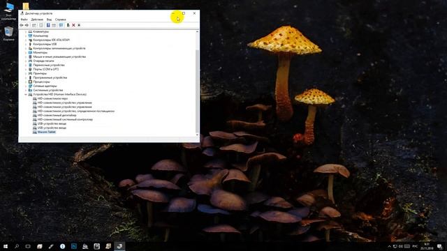Expand the Клавиатуры category
Viewport: 447px width, 251px height.
point(26,31)
